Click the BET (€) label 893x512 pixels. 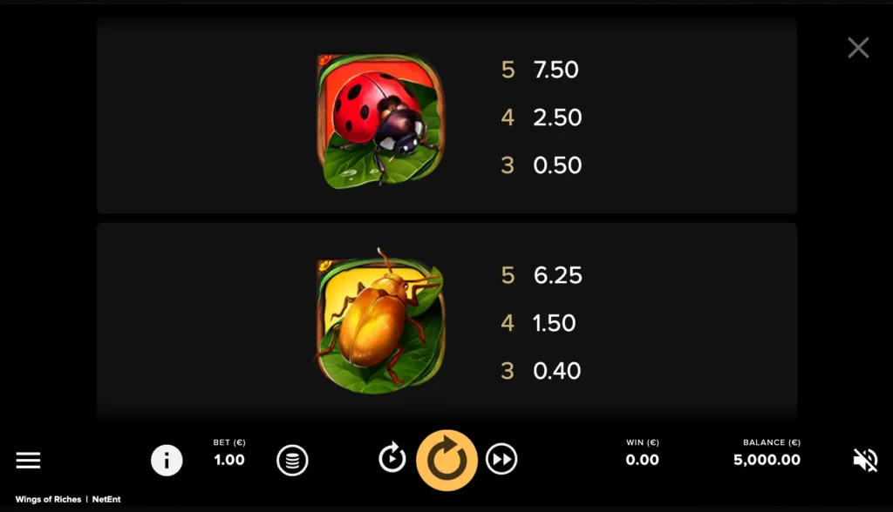(229, 442)
